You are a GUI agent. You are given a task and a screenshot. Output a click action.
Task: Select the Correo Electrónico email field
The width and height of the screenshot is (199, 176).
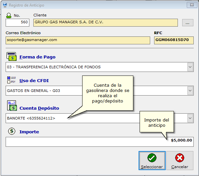pos(78,40)
